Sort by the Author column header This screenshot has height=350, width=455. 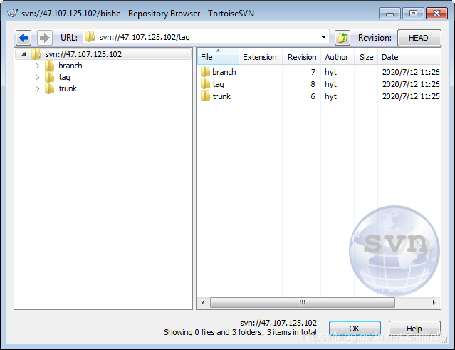[x=338, y=56]
